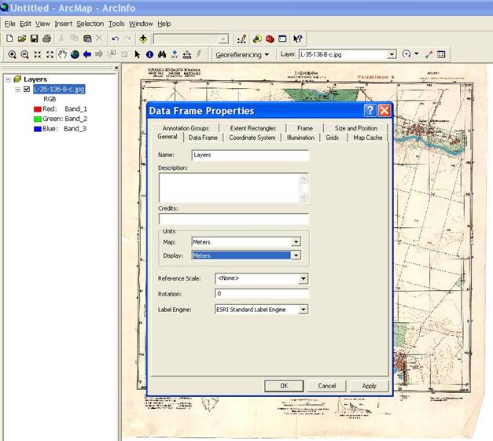Open the Find binoculars tool
493x441 pixels.
pyautogui.click(x=162, y=54)
